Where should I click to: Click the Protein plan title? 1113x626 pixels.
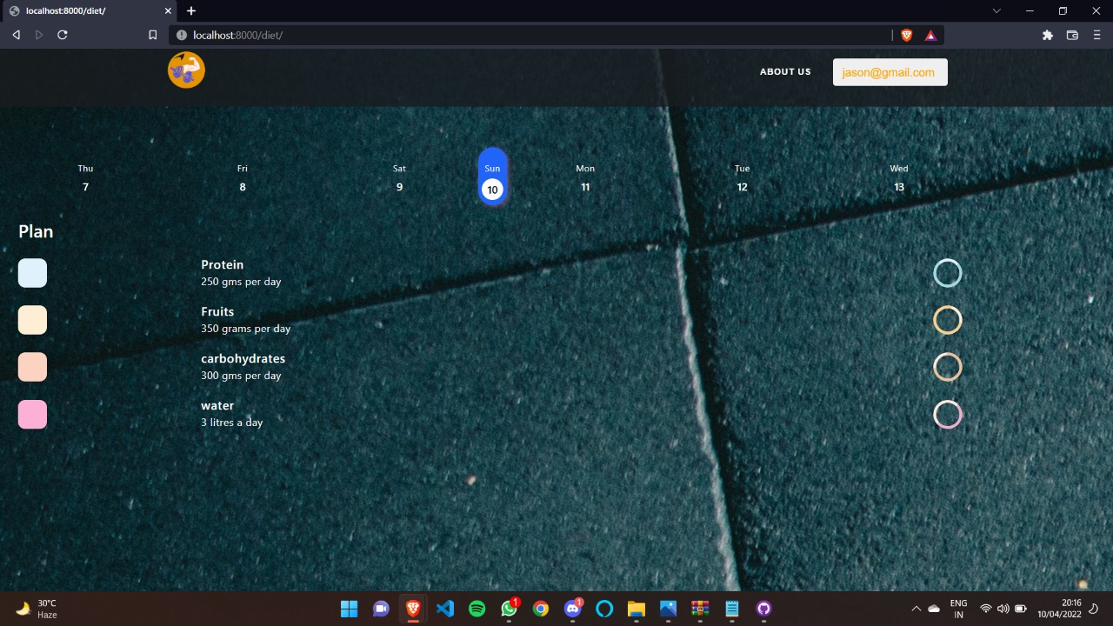coord(223,264)
